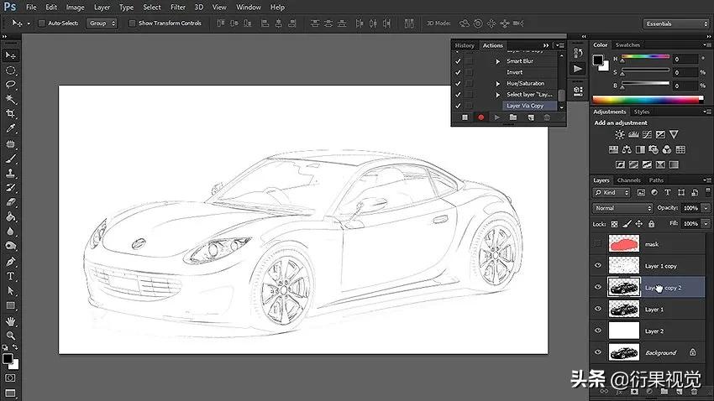Switch to the History tab
The width and height of the screenshot is (714, 401).
[465, 45]
